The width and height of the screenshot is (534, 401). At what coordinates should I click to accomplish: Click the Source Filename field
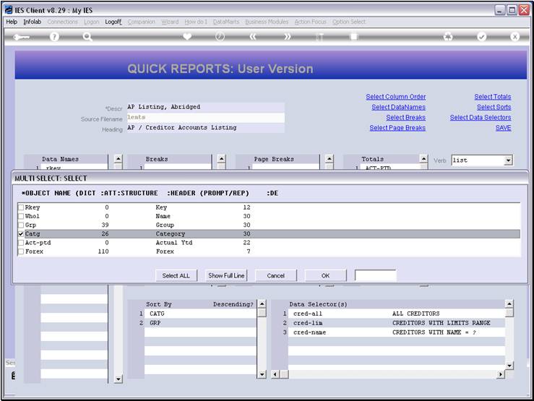pyautogui.click(x=205, y=117)
